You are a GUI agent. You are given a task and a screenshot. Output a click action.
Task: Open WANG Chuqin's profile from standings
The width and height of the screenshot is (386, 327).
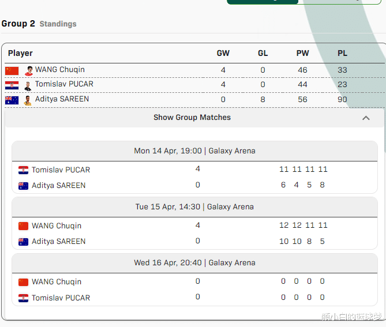click(60, 70)
